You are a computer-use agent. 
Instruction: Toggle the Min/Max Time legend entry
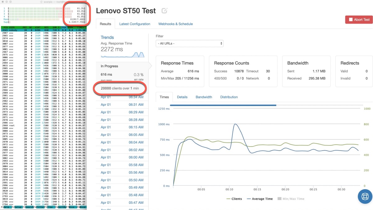(x=291, y=199)
